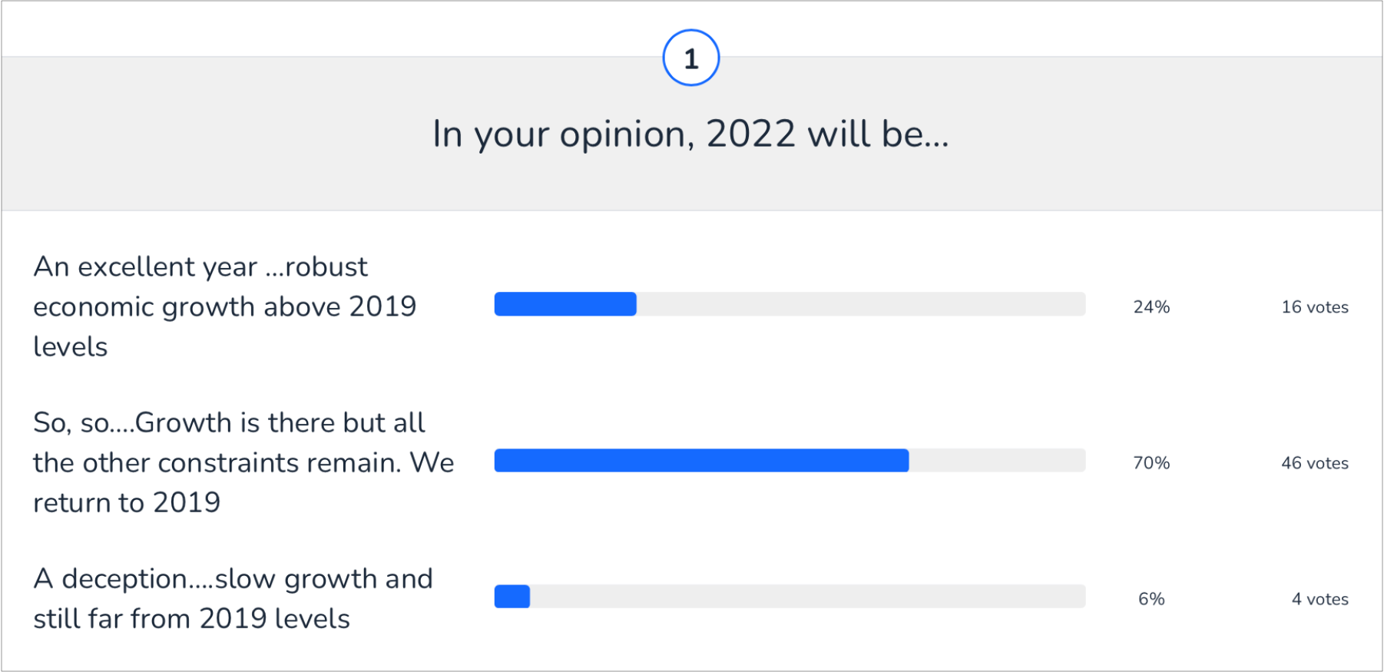Click the gray unfilled part of the 24% bar
Image resolution: width=1384 pixels, height=672 pixels.
pyautogui.click(x=860, y=304)
